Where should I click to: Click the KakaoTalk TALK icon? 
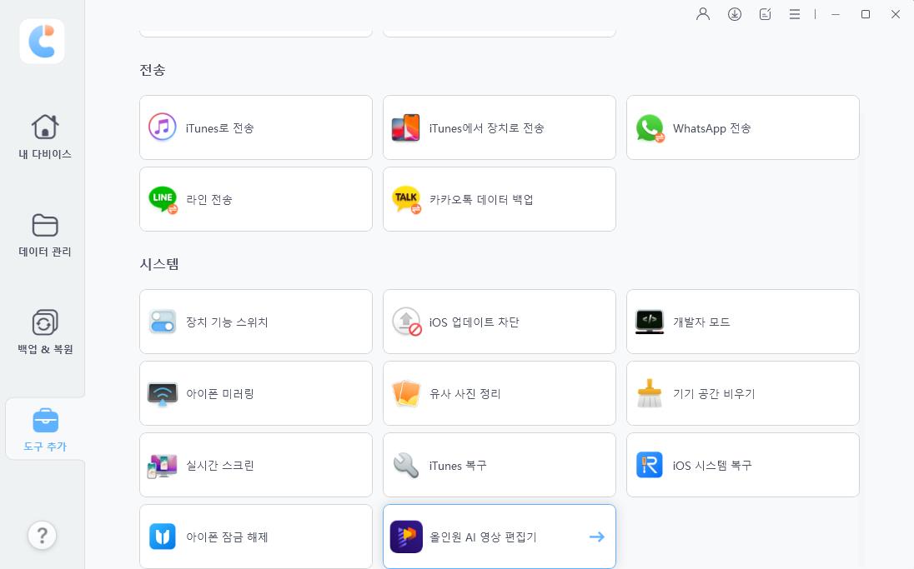pos(406,199)
